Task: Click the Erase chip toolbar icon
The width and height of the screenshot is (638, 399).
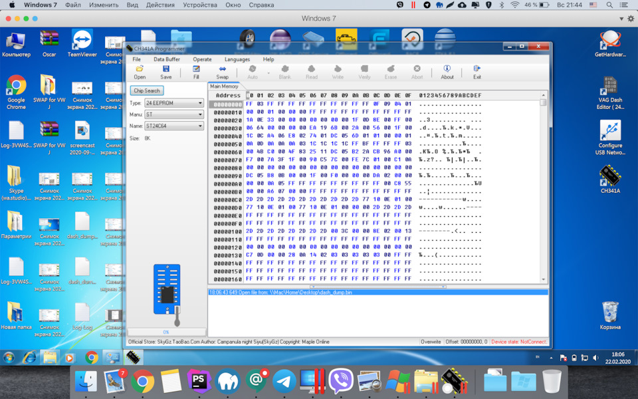Action: pyautogui.click(x=391, y=72)
